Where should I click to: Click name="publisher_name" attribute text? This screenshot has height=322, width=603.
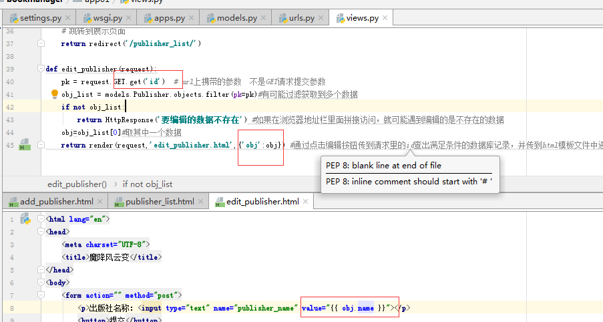(x=255, y=308)
